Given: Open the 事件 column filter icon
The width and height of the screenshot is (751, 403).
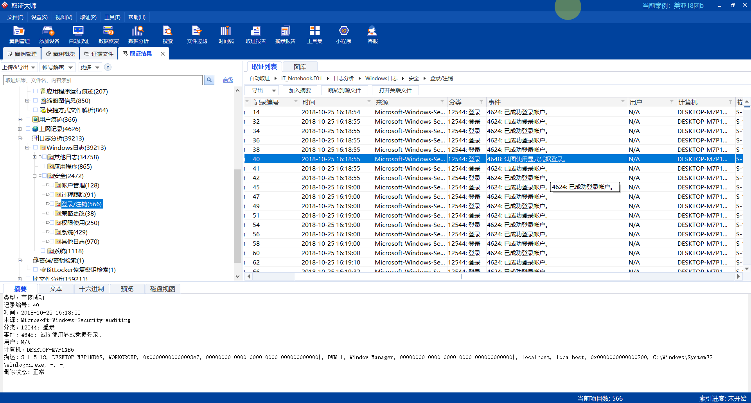Looking at the screenshot, I should (623, 102).
